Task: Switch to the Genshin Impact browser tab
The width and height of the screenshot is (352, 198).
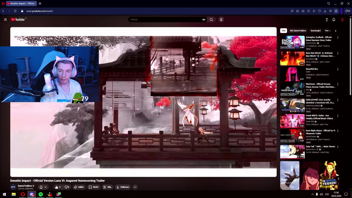Action: point(21,4)
